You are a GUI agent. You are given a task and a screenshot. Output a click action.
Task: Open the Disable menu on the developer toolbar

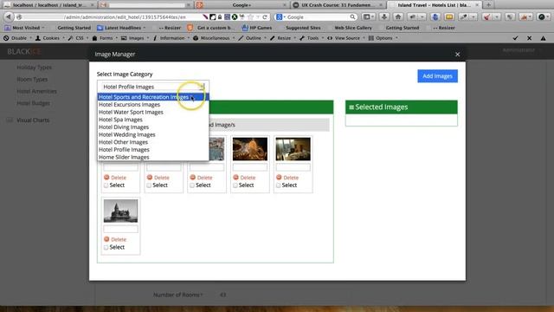17,38
